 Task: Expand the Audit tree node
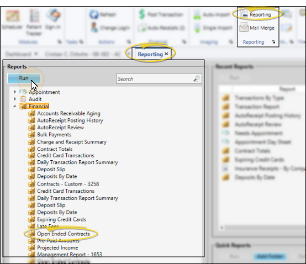[15, 99]
